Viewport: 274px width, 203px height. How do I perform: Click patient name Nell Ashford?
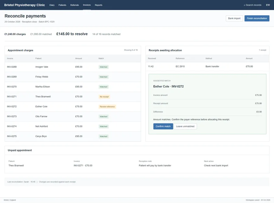pos(41,126)
